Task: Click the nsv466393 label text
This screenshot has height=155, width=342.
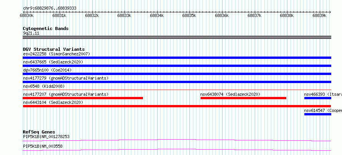Action: (x=314, y=94)
